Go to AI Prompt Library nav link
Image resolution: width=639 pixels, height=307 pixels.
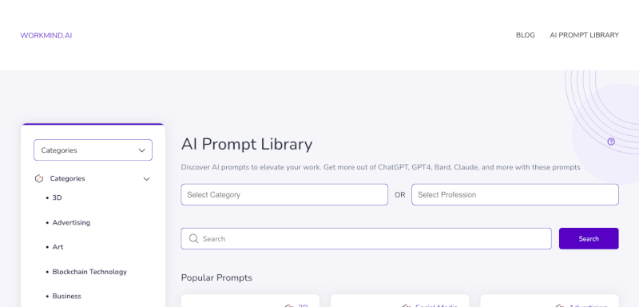(584, 35)
